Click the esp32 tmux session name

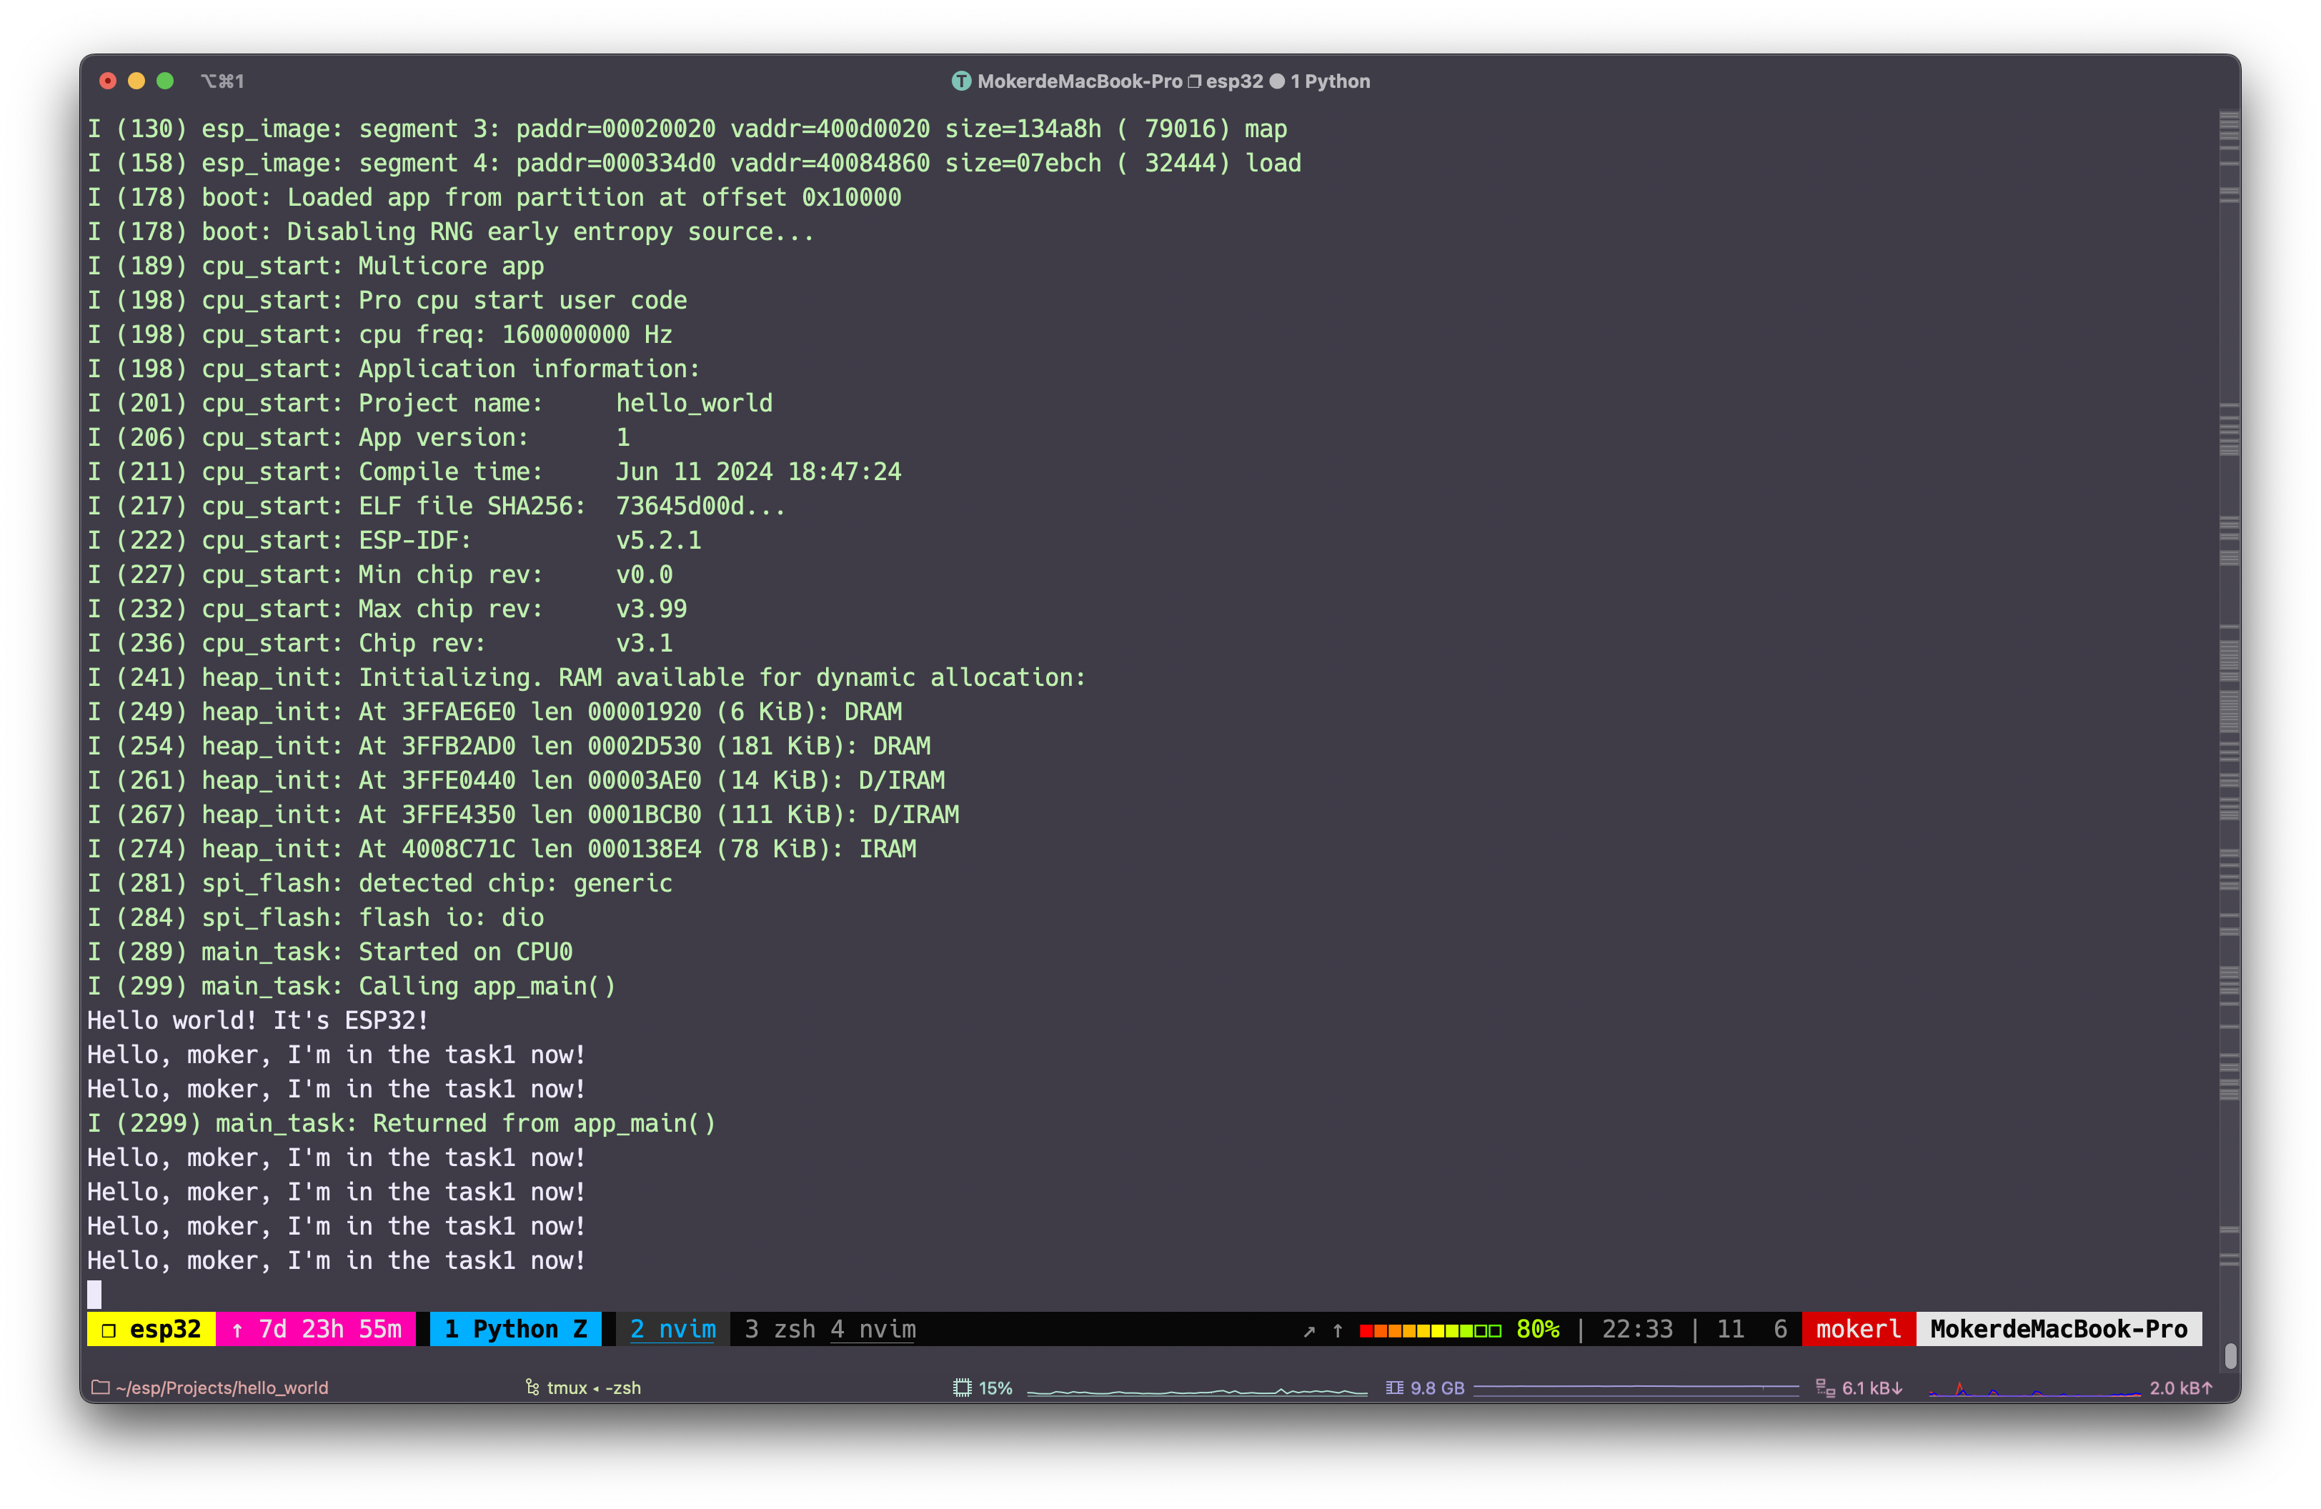[151, 1329]
